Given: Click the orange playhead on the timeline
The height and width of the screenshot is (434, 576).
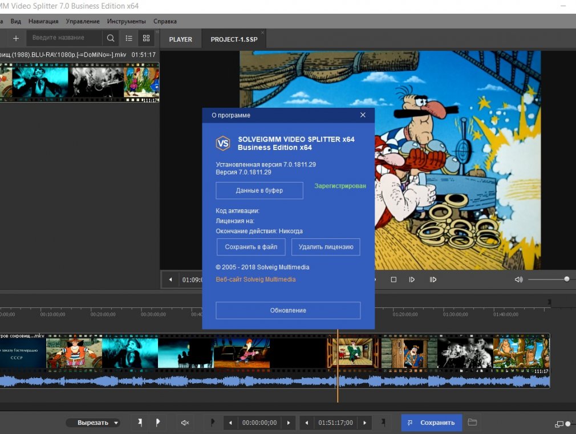Looking at the screenshot, I should pos(338,366).
